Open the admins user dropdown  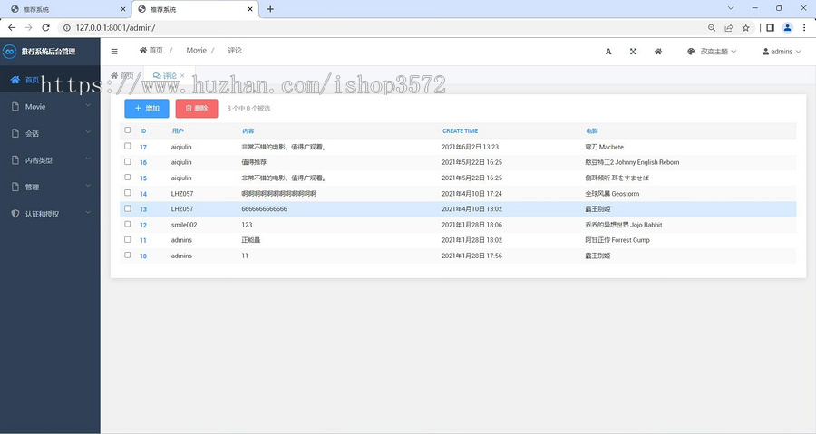[782, 52]
